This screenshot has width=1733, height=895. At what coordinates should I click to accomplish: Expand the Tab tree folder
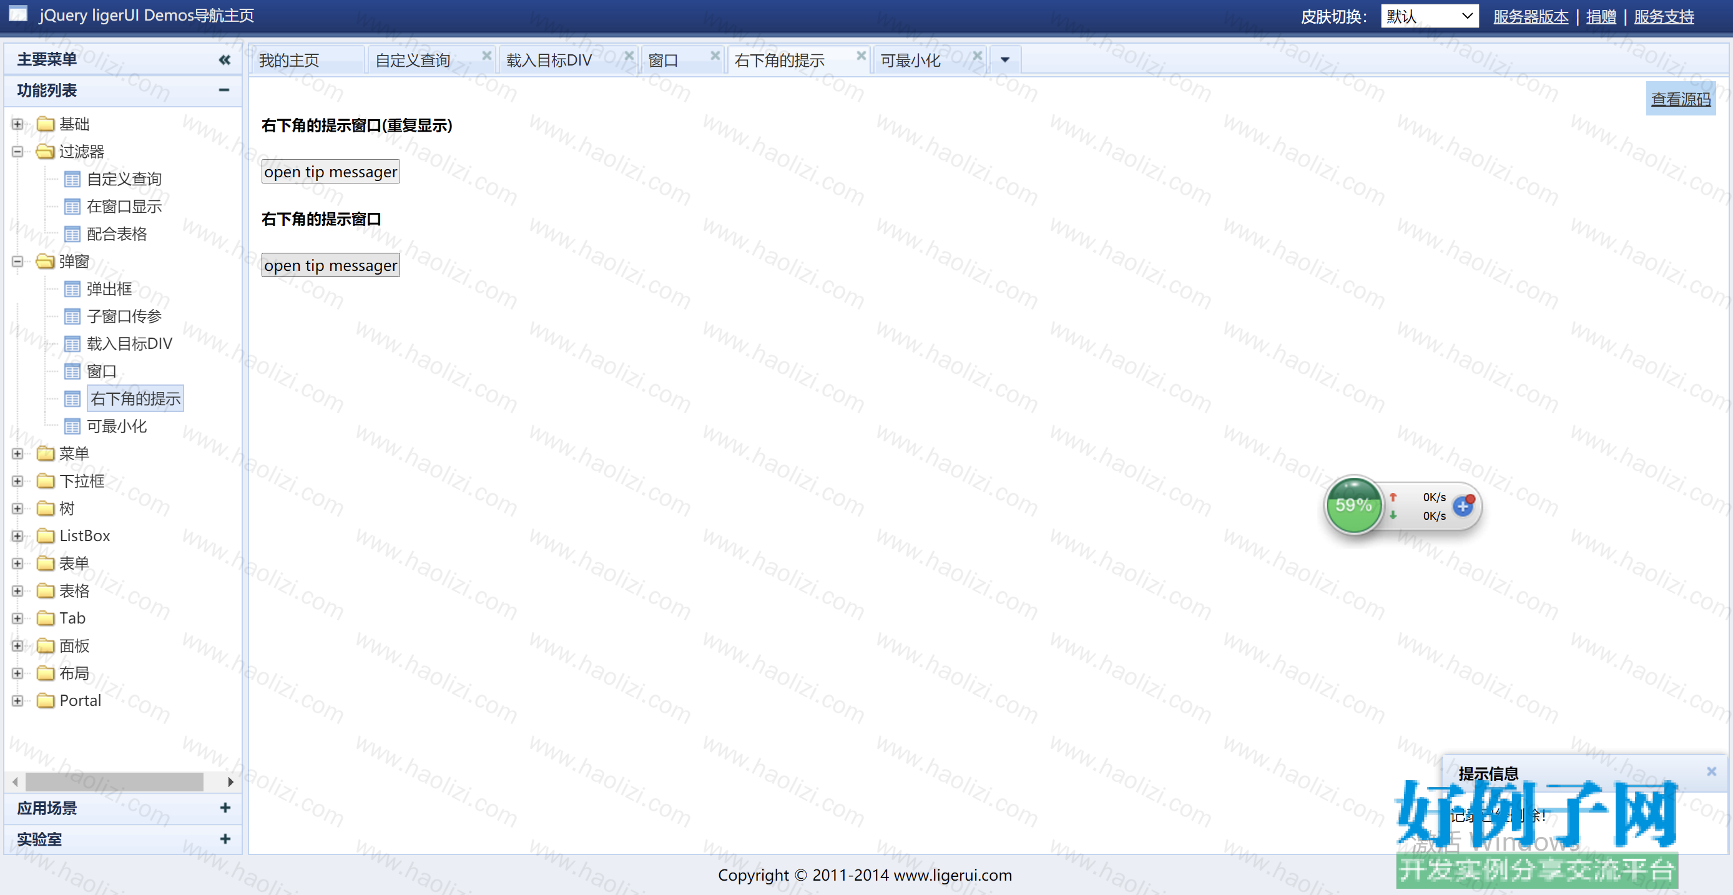point(17,618)
